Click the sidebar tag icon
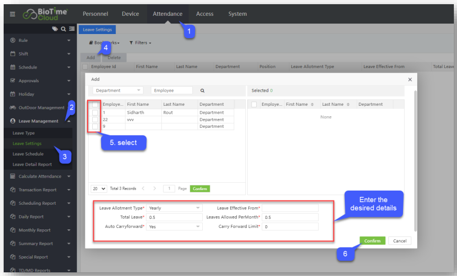457x276 pixels. pyautogui.click(x=55, y=29)
